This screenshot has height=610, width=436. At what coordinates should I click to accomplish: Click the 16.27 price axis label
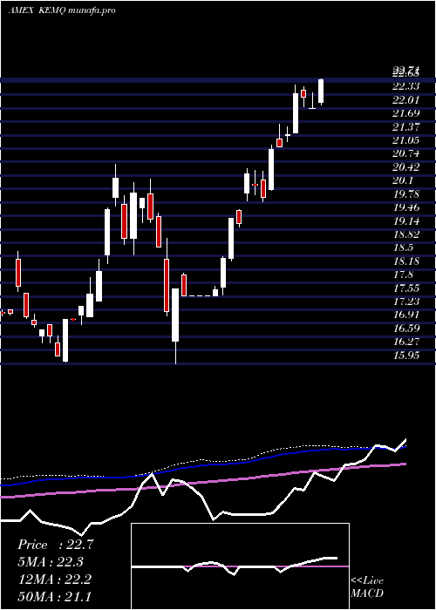coord(405,342)
